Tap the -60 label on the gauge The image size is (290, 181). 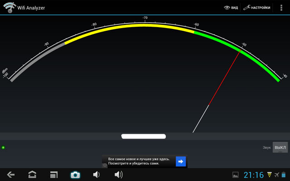tap(196, 24)
